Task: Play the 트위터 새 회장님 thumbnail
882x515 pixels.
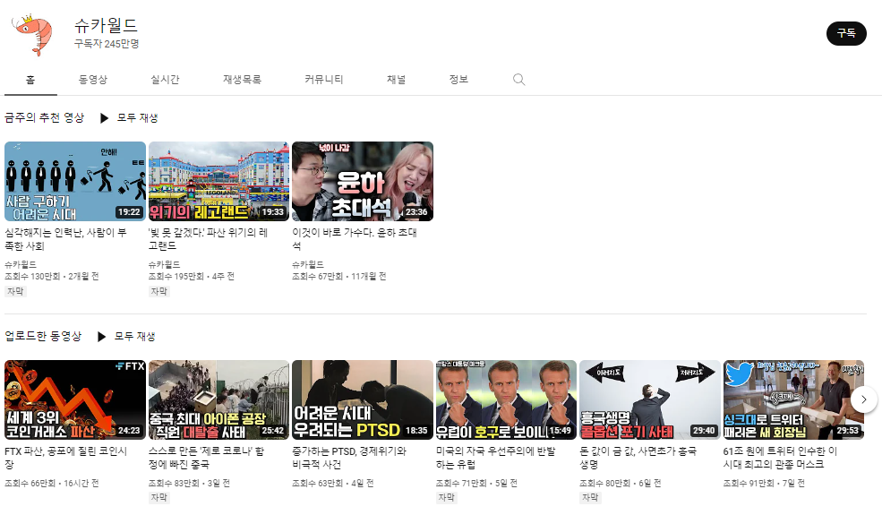Action: tap(793, 399)
